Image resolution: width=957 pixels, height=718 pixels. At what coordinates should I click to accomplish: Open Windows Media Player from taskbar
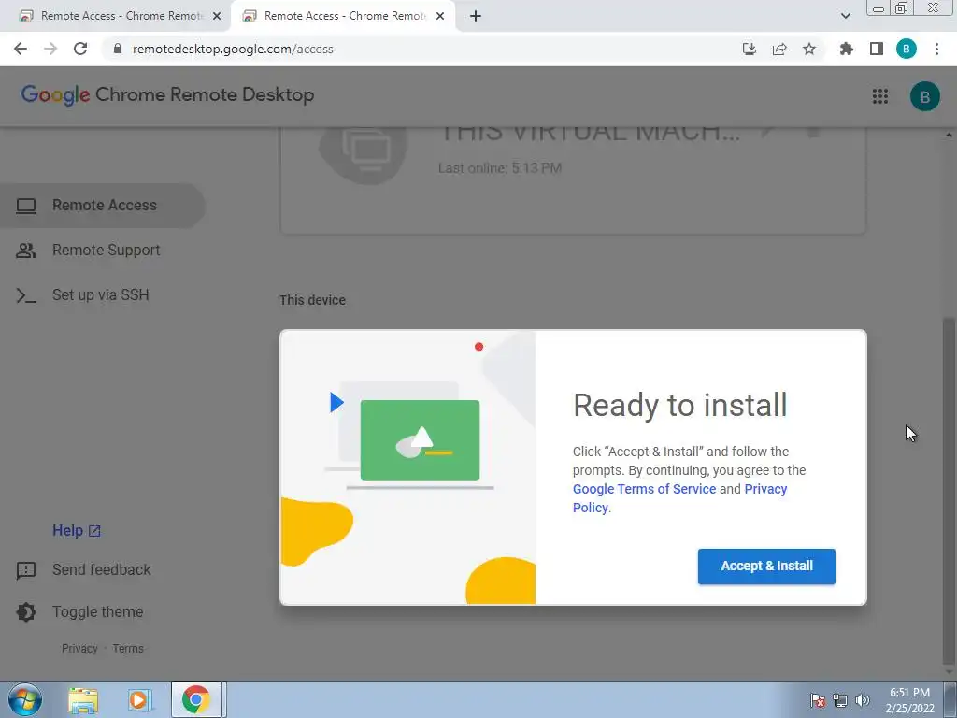point(138,699)
